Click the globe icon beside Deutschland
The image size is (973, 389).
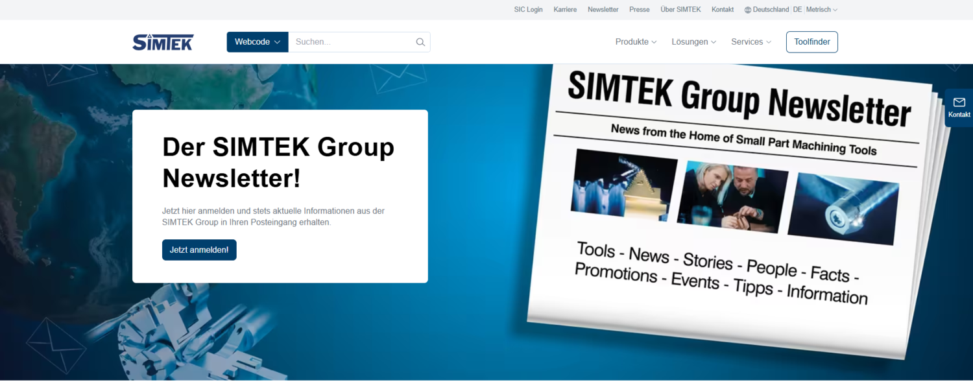pos(747,10)
